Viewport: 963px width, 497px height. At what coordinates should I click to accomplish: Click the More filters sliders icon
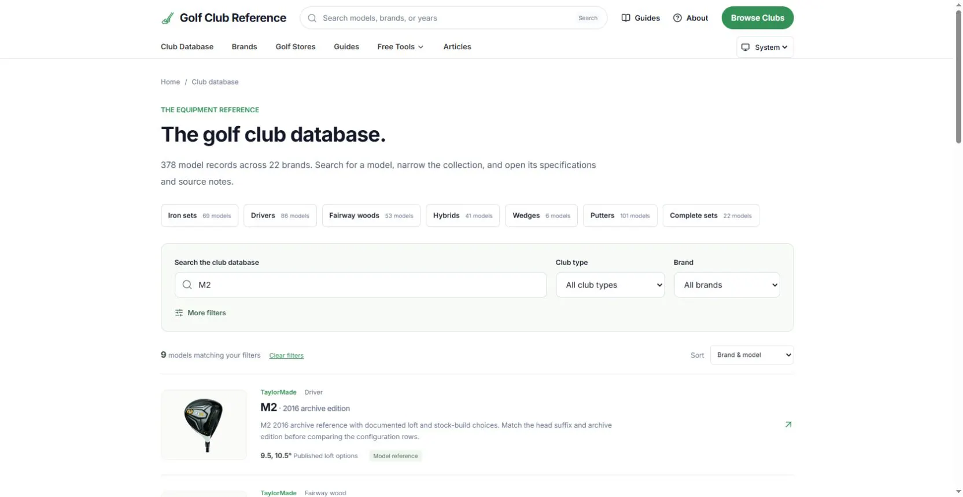[x=179, y=313]
